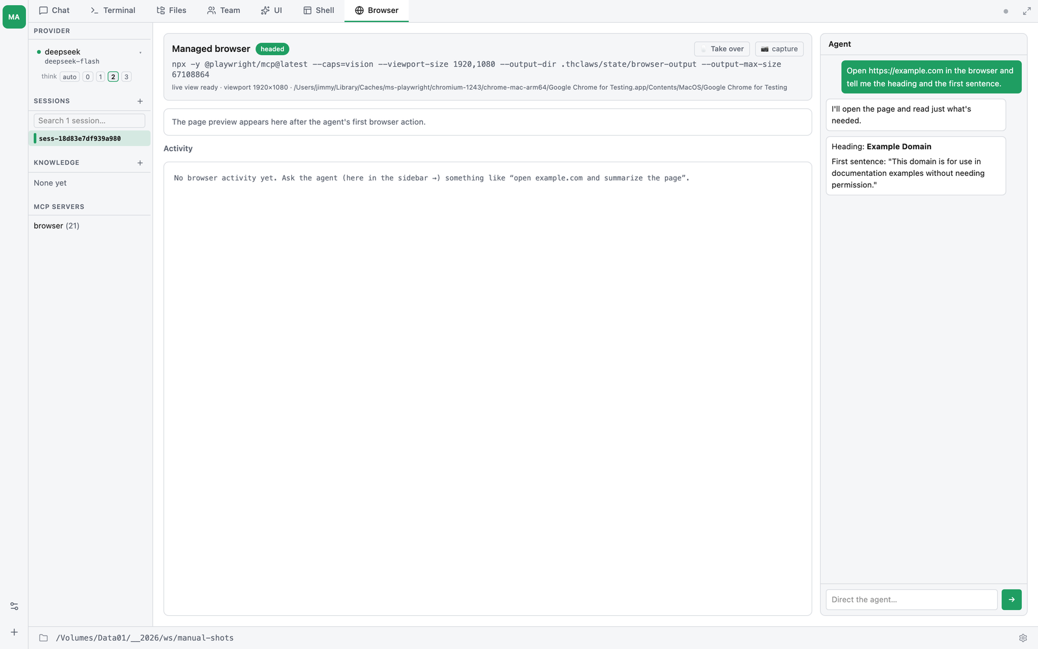Switch to the Chat tab
1038x649 pixels.
(x=54, y=10)
